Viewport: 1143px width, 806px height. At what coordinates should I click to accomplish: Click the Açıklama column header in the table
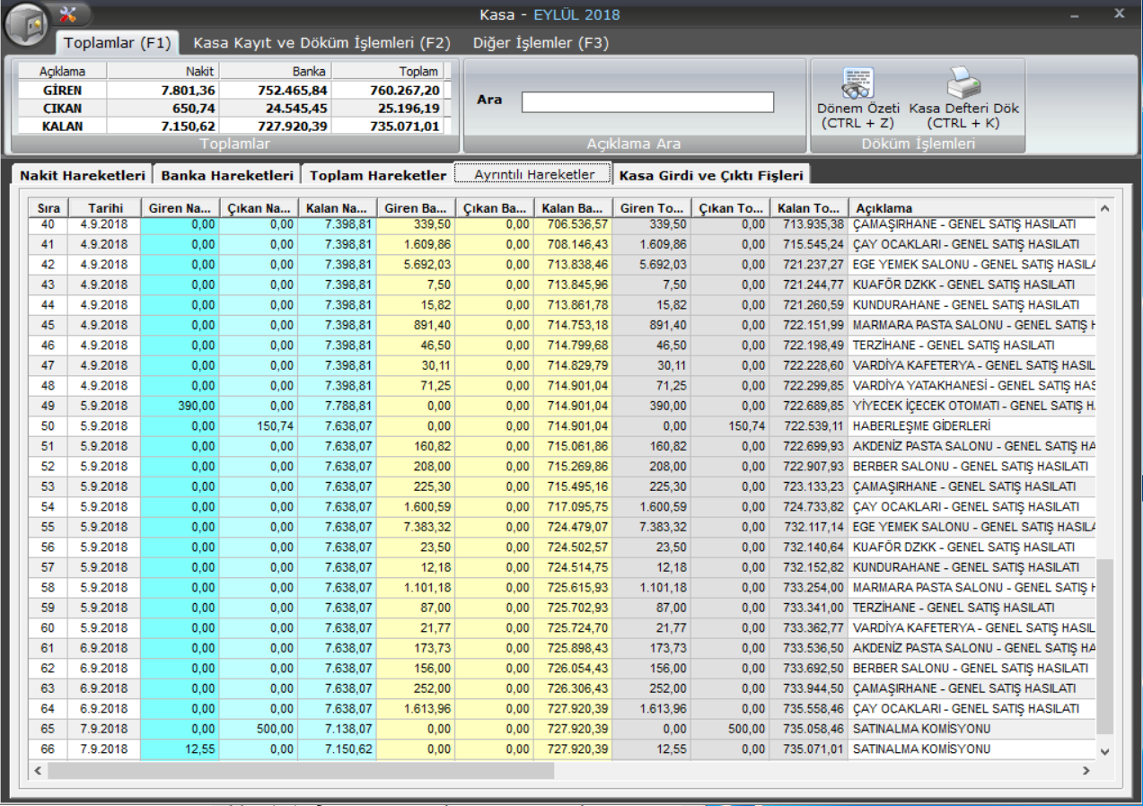[970, 208]
